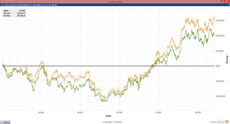Click the Hold'em Manager 2 logo
Image resolution: width=230 pixels, height=124 pixels.
point(227,122)
